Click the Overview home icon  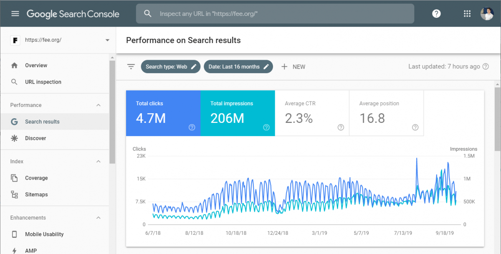[x=15, y=65]
